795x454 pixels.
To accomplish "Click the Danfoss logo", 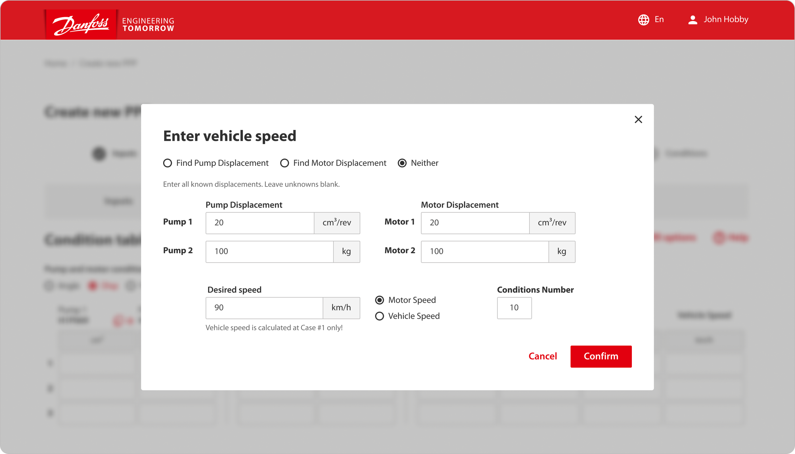I will pos(81,24).
